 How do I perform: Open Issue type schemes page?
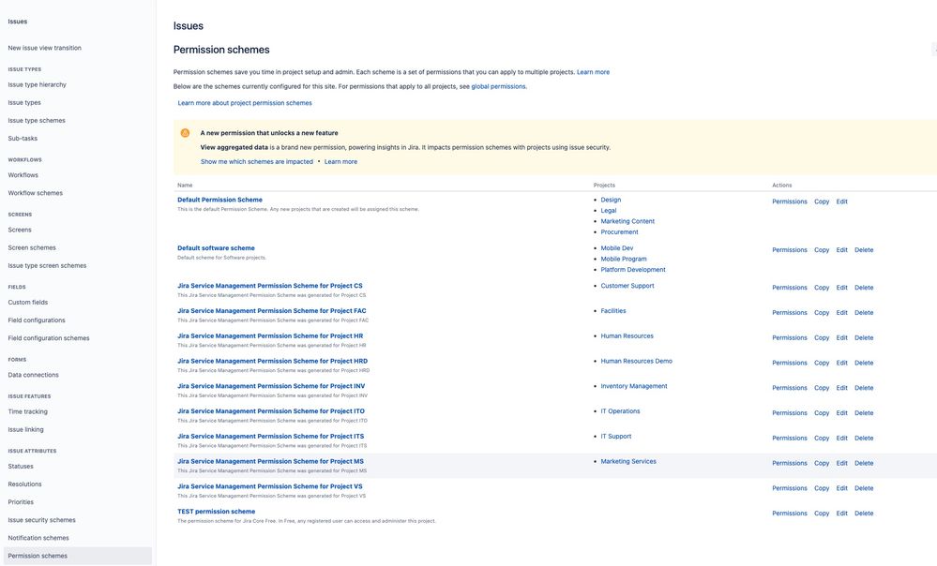37,121
